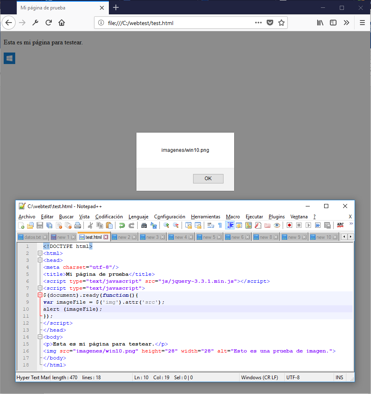
Task: Toggle INS mode in status bar
Action: (x=339, y=378)
